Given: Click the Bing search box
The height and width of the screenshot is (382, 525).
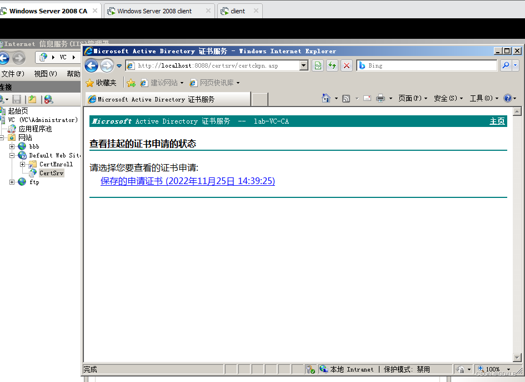Looking at the screenshot, I should [427, 65].
